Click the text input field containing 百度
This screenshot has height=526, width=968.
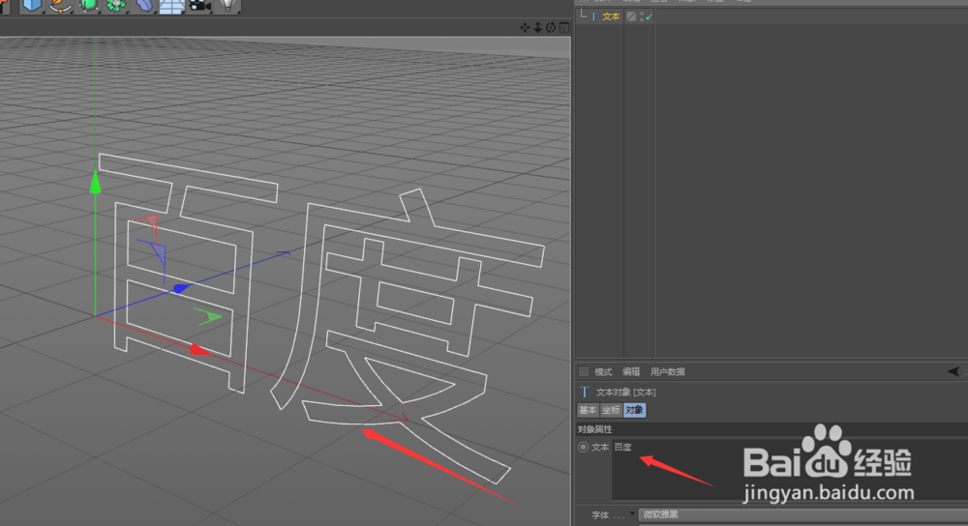click(790, 470)
